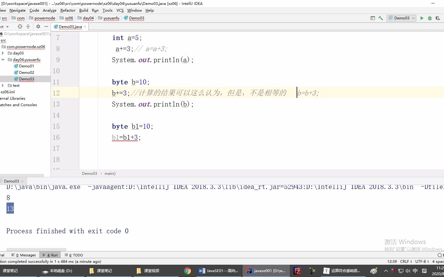The height and width of the screenshot is (277, 444).
Task: Expand the test folder node
Action: [x=3, y=85]
